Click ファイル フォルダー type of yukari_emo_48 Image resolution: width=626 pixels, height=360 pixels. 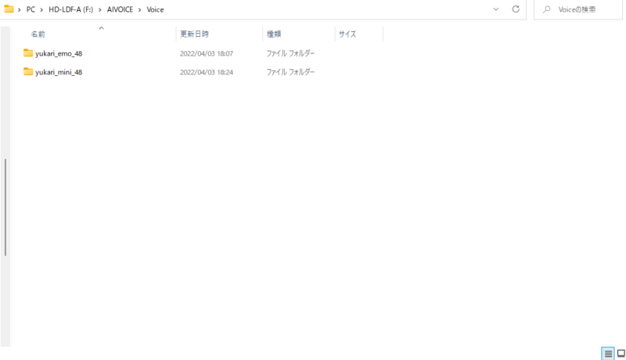(x=290, y=53)
